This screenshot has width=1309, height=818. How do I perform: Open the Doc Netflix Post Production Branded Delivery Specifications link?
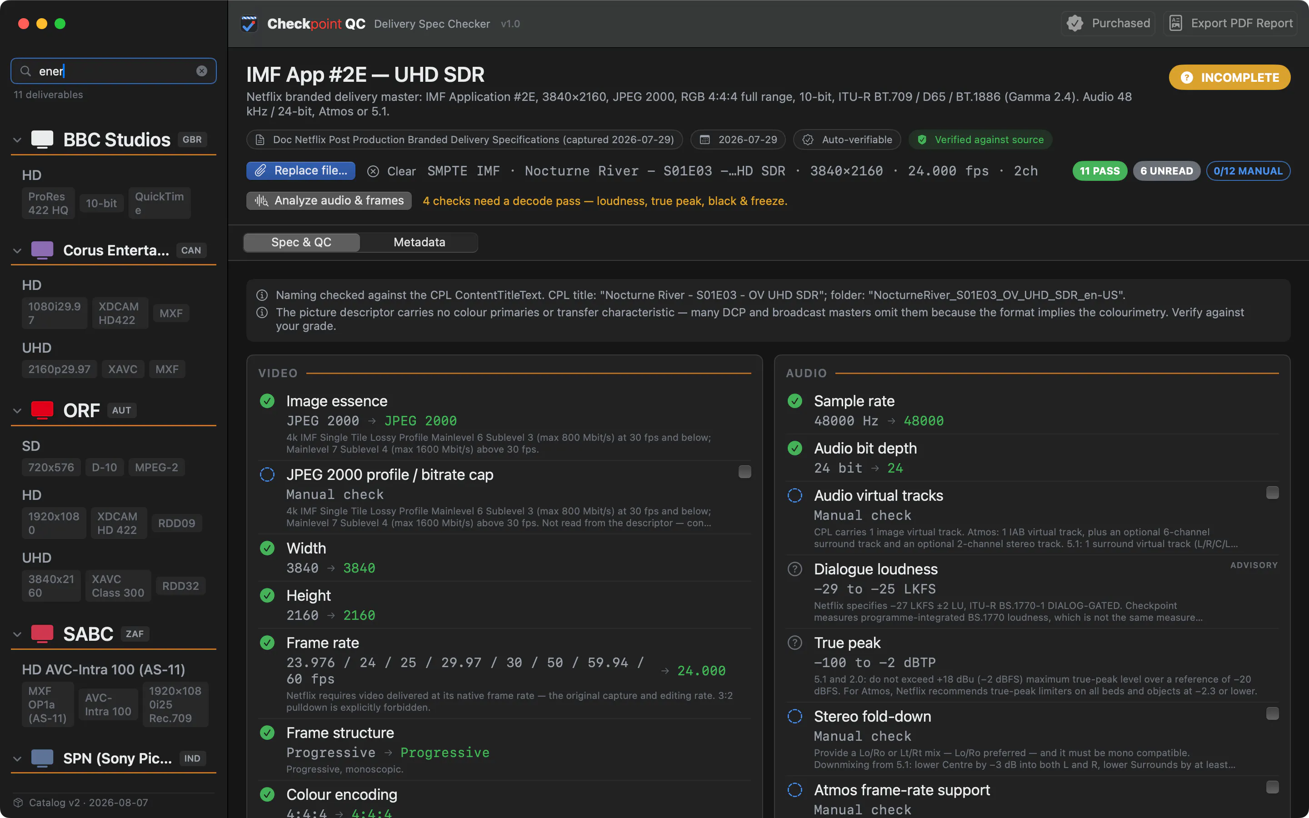[465, 140]
